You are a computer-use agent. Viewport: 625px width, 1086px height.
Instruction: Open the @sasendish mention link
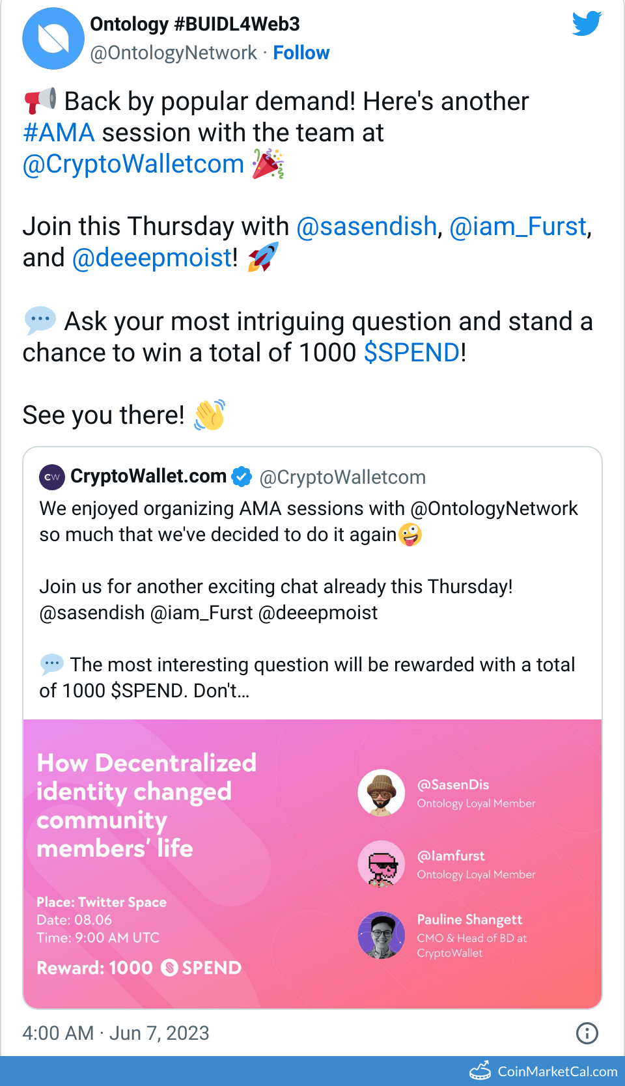[x=367, y=227]
